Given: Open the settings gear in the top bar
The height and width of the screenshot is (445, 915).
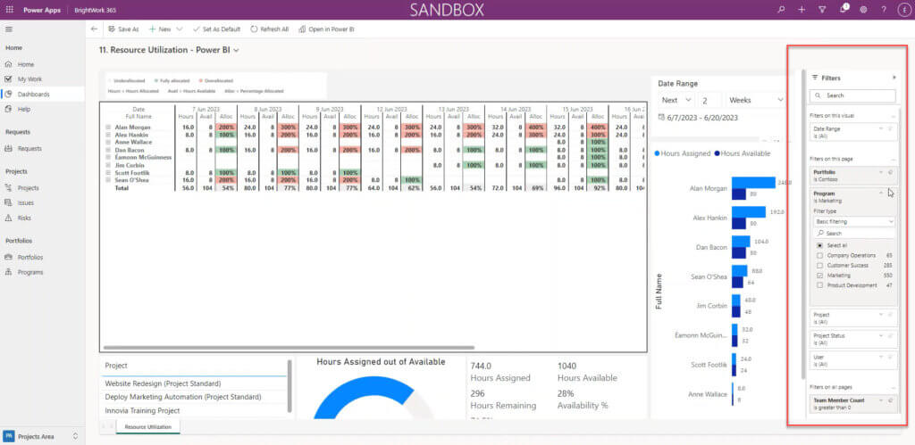Looking at the screenshot, I should 864,10.
